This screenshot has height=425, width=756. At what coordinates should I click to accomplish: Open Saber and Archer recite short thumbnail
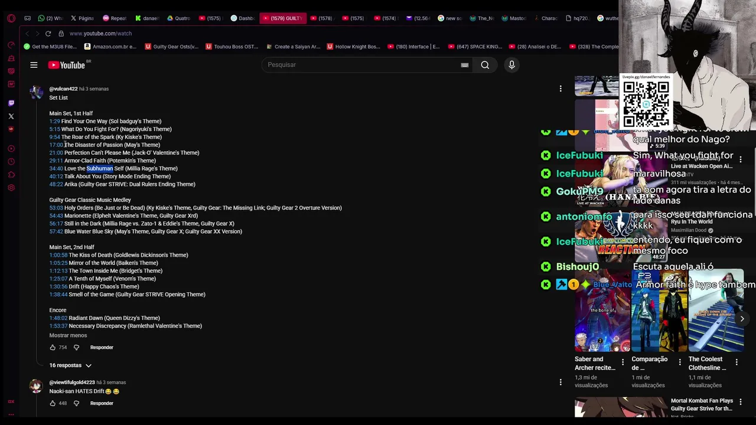[x=602, y=310]
